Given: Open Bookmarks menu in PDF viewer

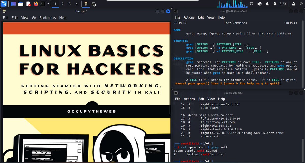Looking at the screenshot, I should [x=48, y=18].
